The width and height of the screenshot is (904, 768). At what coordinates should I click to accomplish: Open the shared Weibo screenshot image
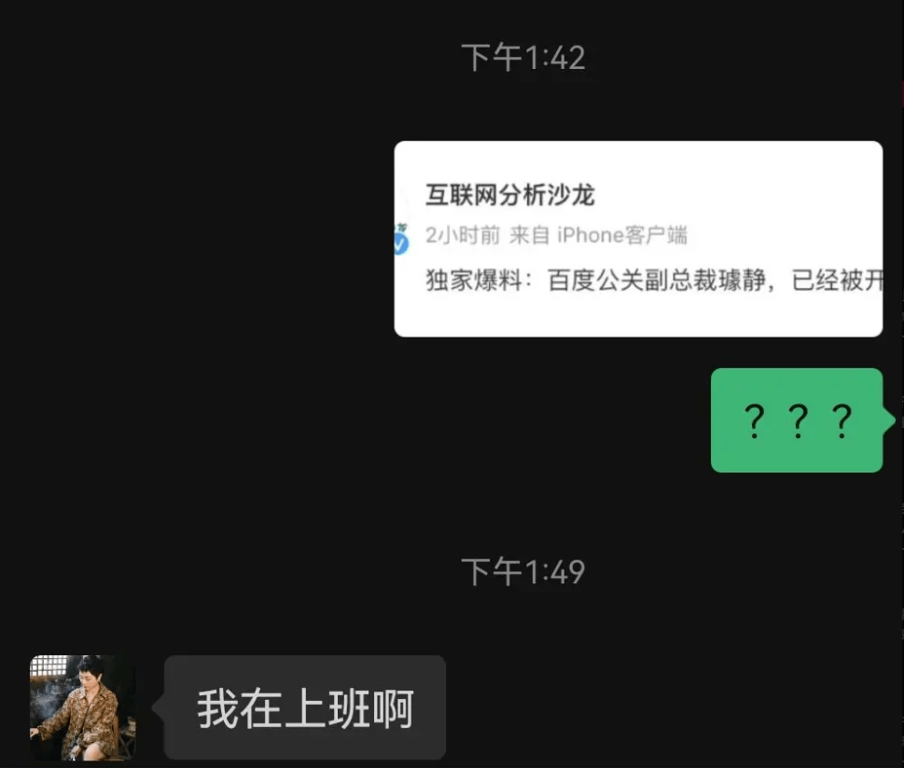638,239
